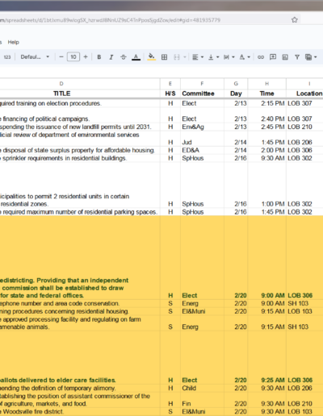The width and height of the screenshot is (323, 416).
Task: Click the insert chart icon
Action: pyautogui.click(x=285, y=57)
